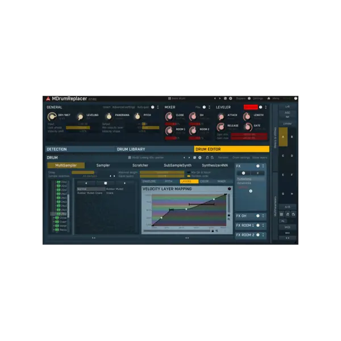Image resolution: width=341 pixels, height=341 pixels.
Task: Switch to the Detection tab
Action: click(80, 149)
